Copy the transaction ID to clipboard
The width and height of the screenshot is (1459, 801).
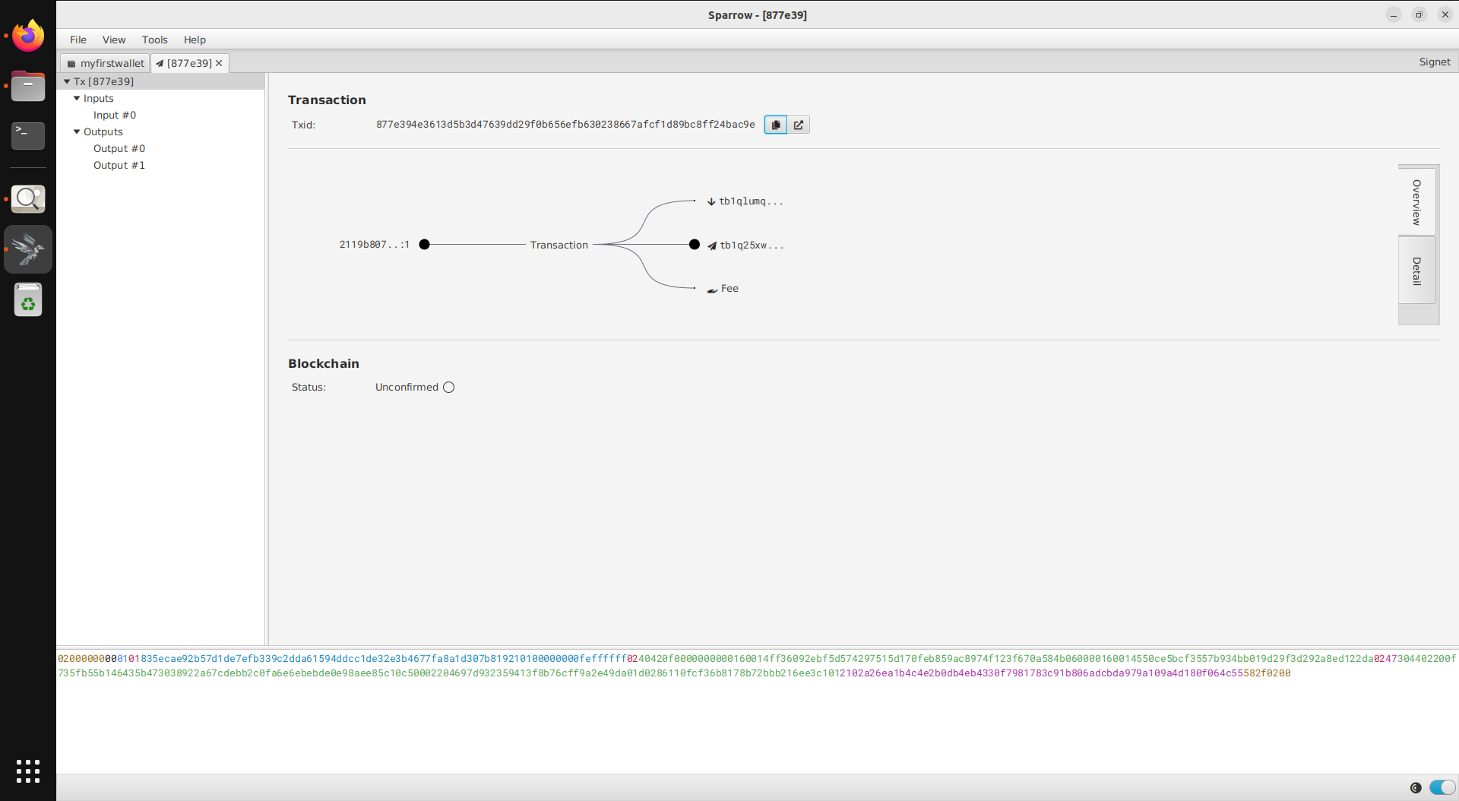click(775, 125)
